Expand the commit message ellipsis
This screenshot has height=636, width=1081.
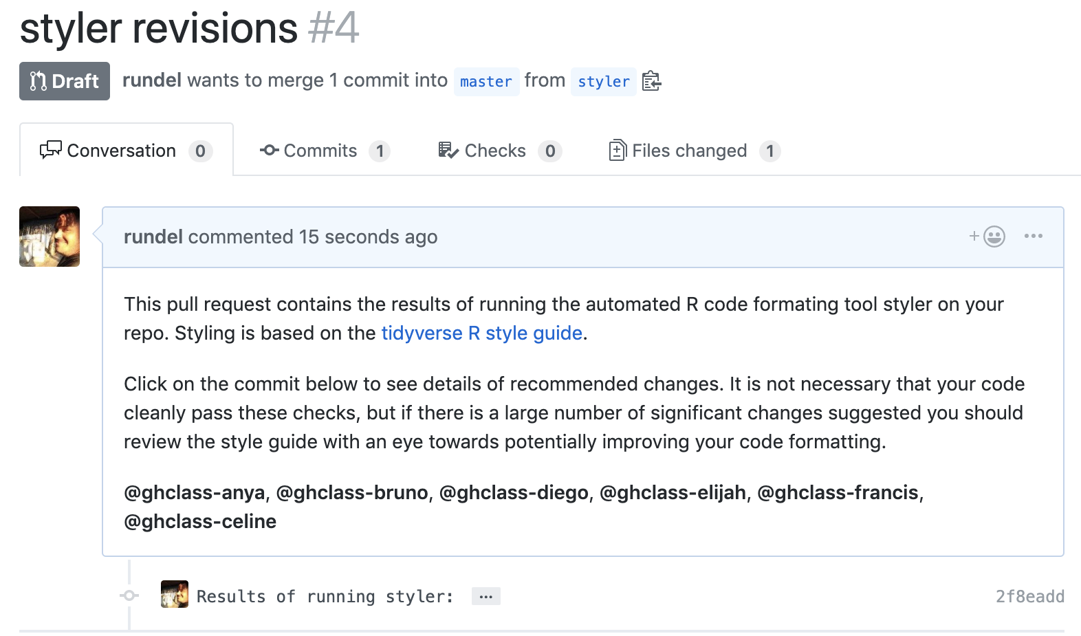point(485,596)
